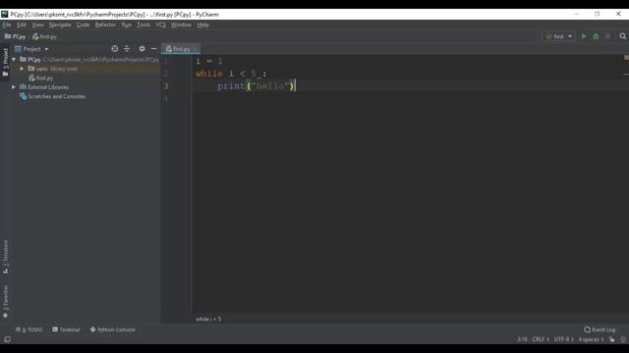
Task: Open the Terminal tool window
Action: coord(66,329)
